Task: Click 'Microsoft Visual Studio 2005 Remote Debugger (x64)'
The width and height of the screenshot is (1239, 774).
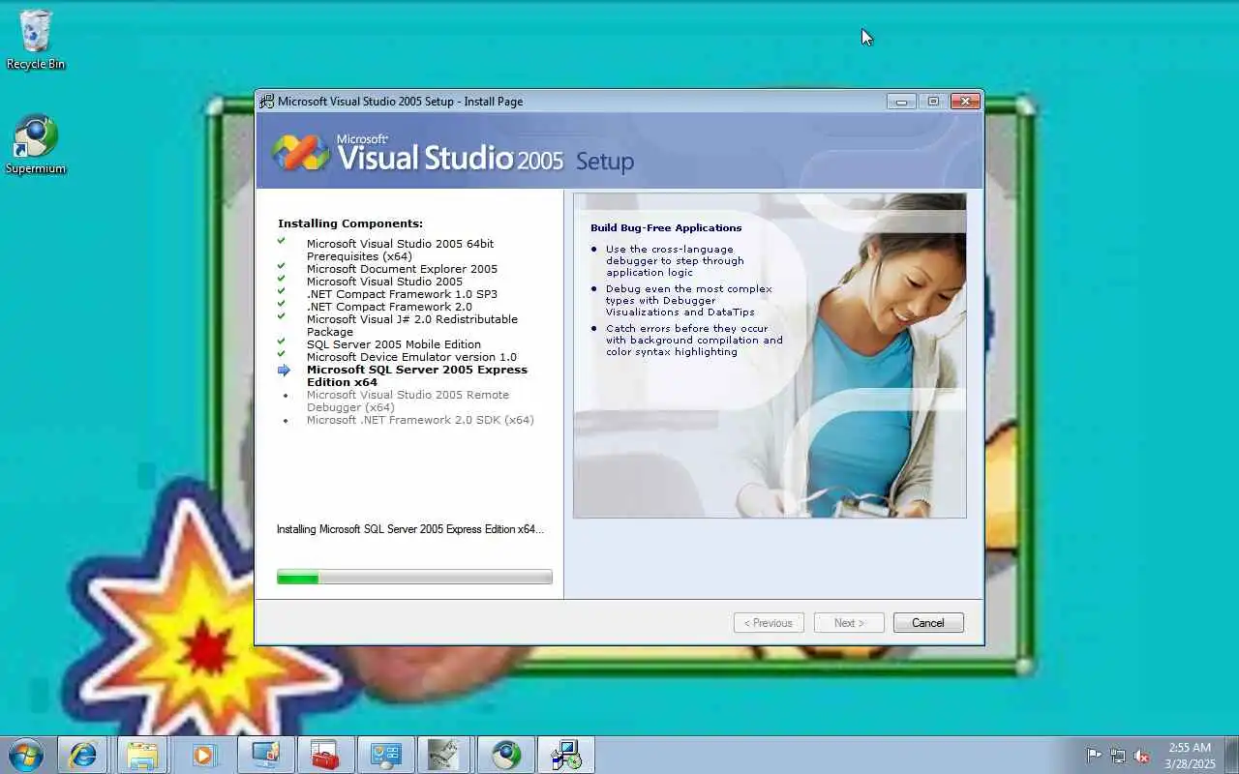Action: pos(408,401)
